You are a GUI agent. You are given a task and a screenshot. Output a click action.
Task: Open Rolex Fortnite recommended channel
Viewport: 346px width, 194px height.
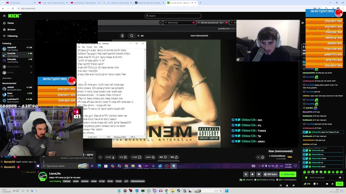point(17,94)
